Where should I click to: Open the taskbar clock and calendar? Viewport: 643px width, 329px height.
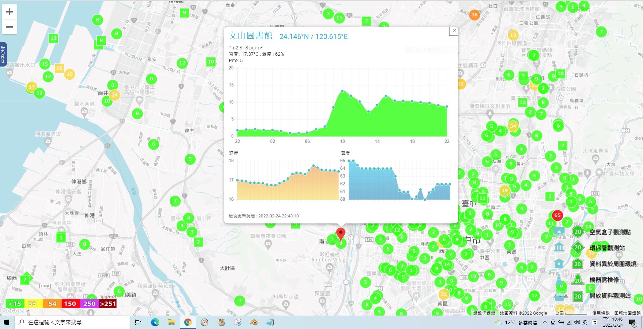(613, 322)
